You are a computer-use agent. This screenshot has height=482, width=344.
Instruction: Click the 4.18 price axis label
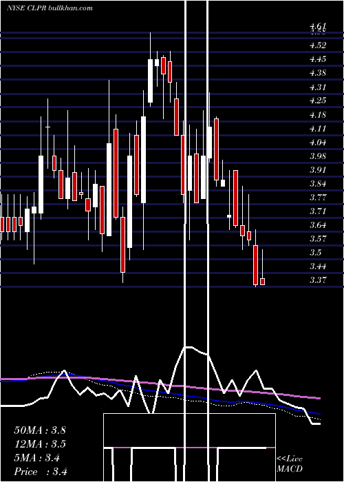pos(318,115)
